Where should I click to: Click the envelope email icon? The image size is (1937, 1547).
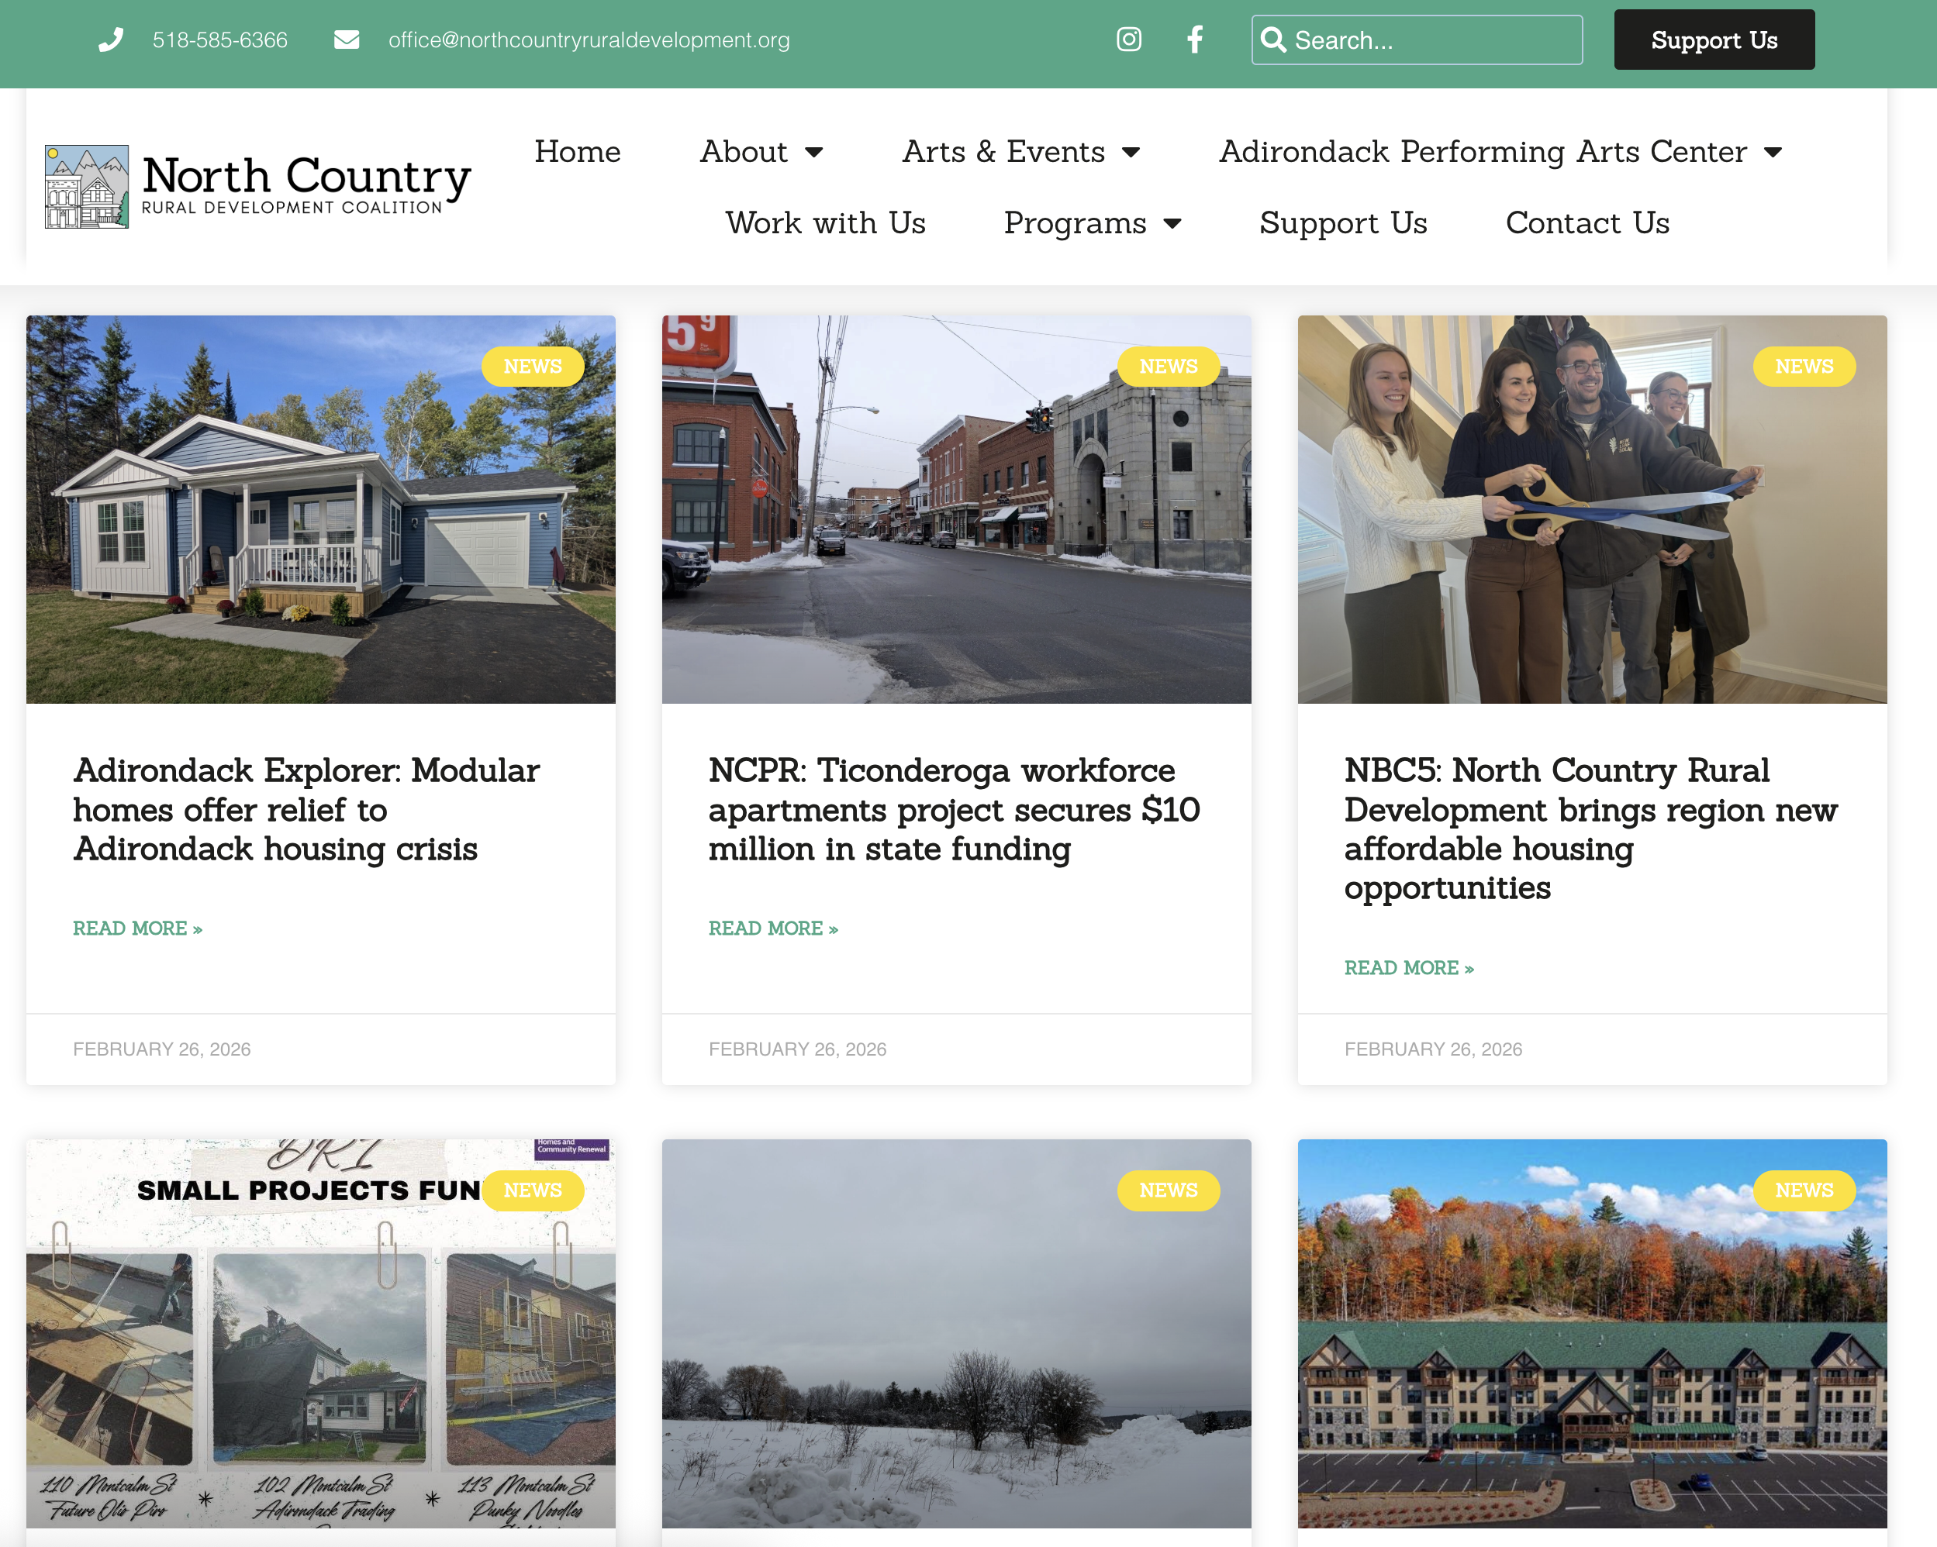347,40
